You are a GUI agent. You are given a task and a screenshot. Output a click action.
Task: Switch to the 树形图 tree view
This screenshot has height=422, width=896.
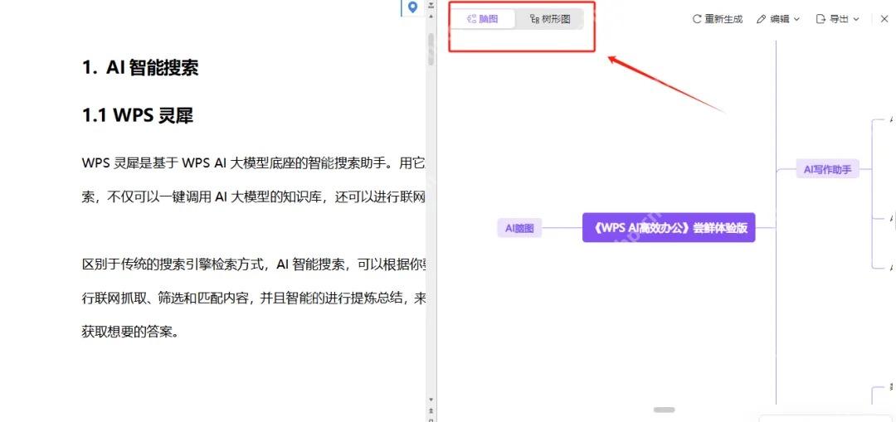[x=550, y=19]
